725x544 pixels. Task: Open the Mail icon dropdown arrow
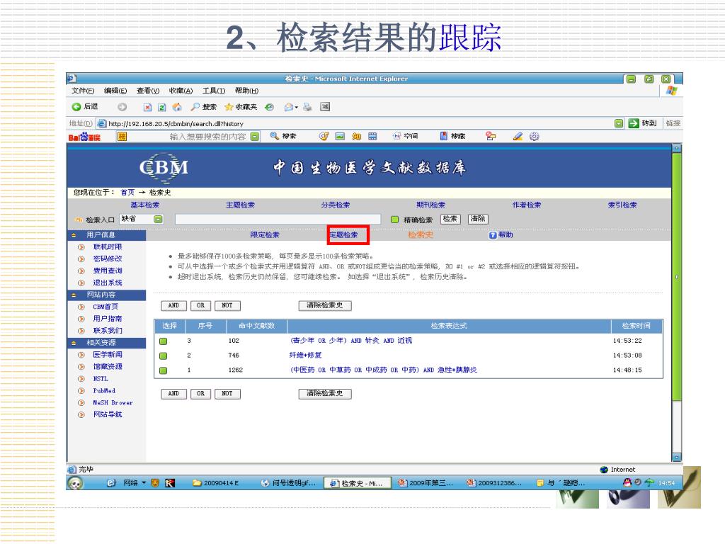coord(297,108)
